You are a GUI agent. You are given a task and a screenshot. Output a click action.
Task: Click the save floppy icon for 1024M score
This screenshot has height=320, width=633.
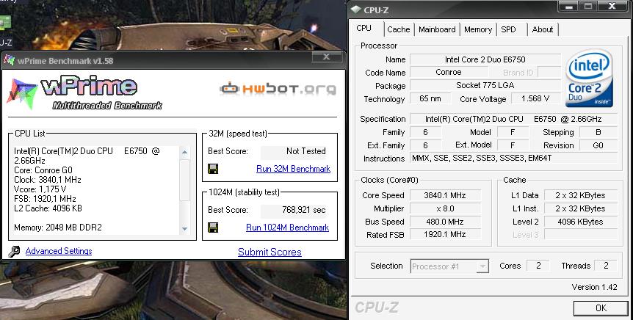[x=213, y=228]
